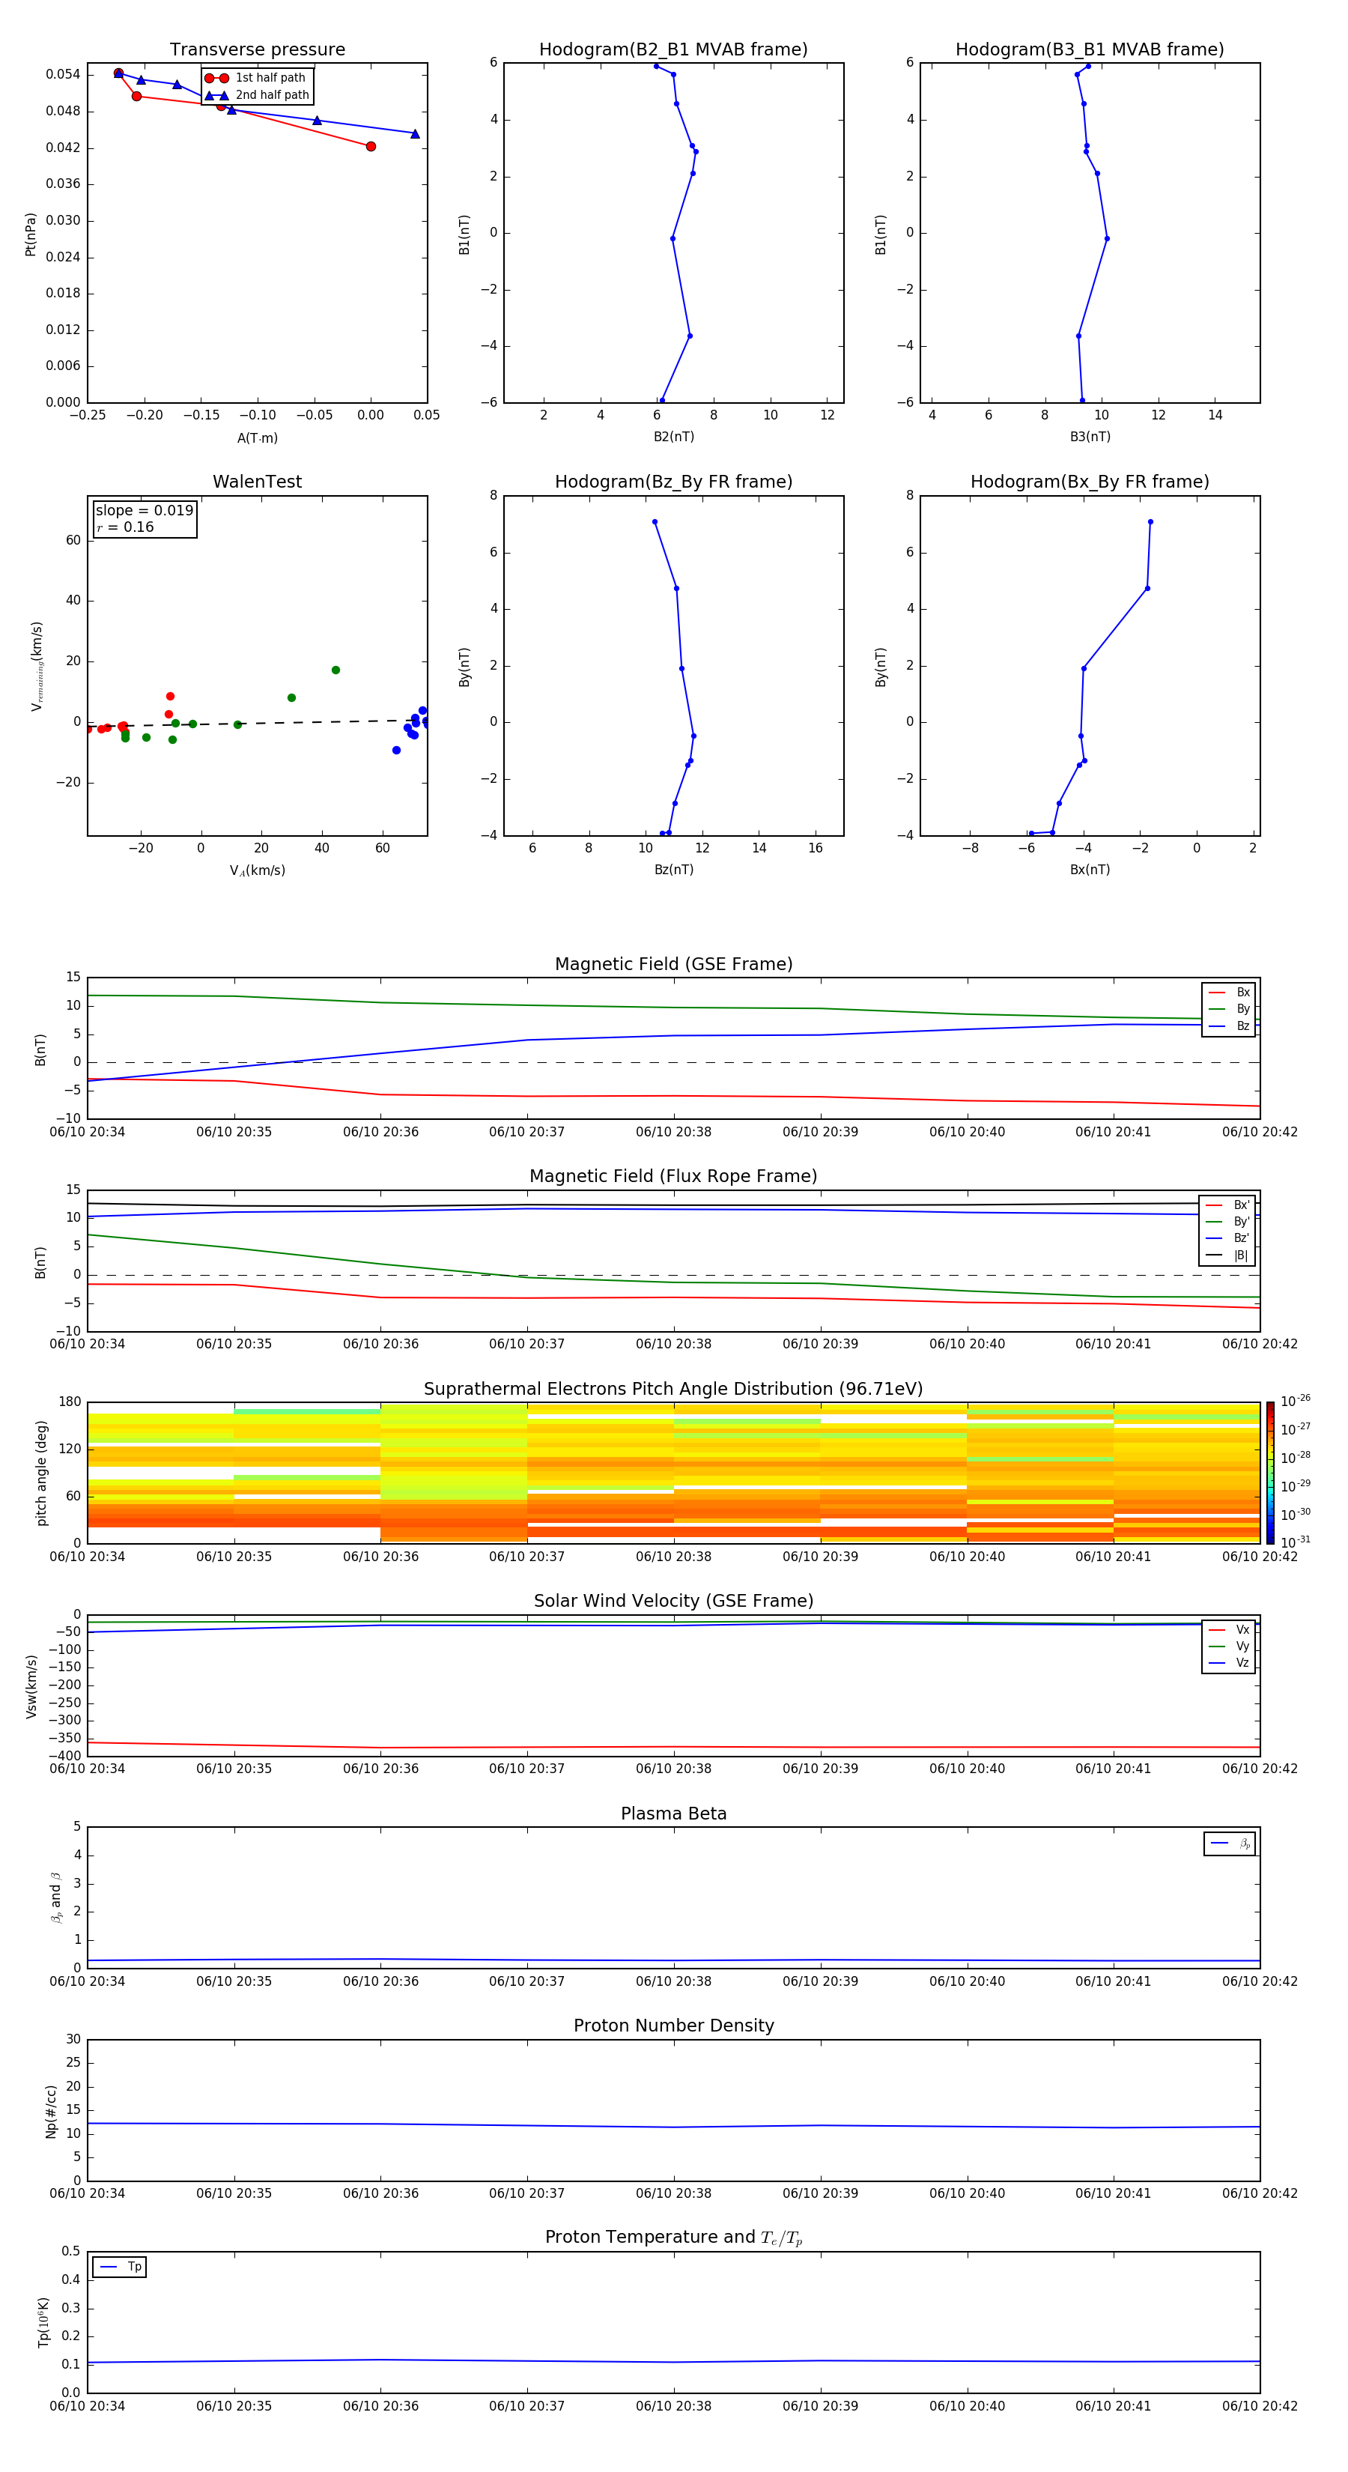Click the 'Np(#/cc)' y-axis label
The image size is (1348, 2472).
pyautogui.click(x=51, y=2111)
